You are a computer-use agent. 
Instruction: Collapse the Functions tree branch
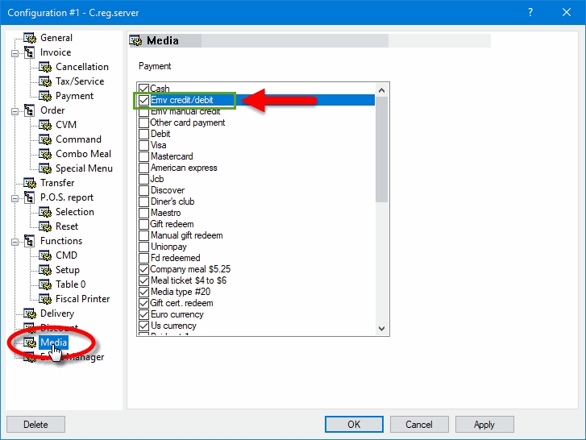(15, 241)
